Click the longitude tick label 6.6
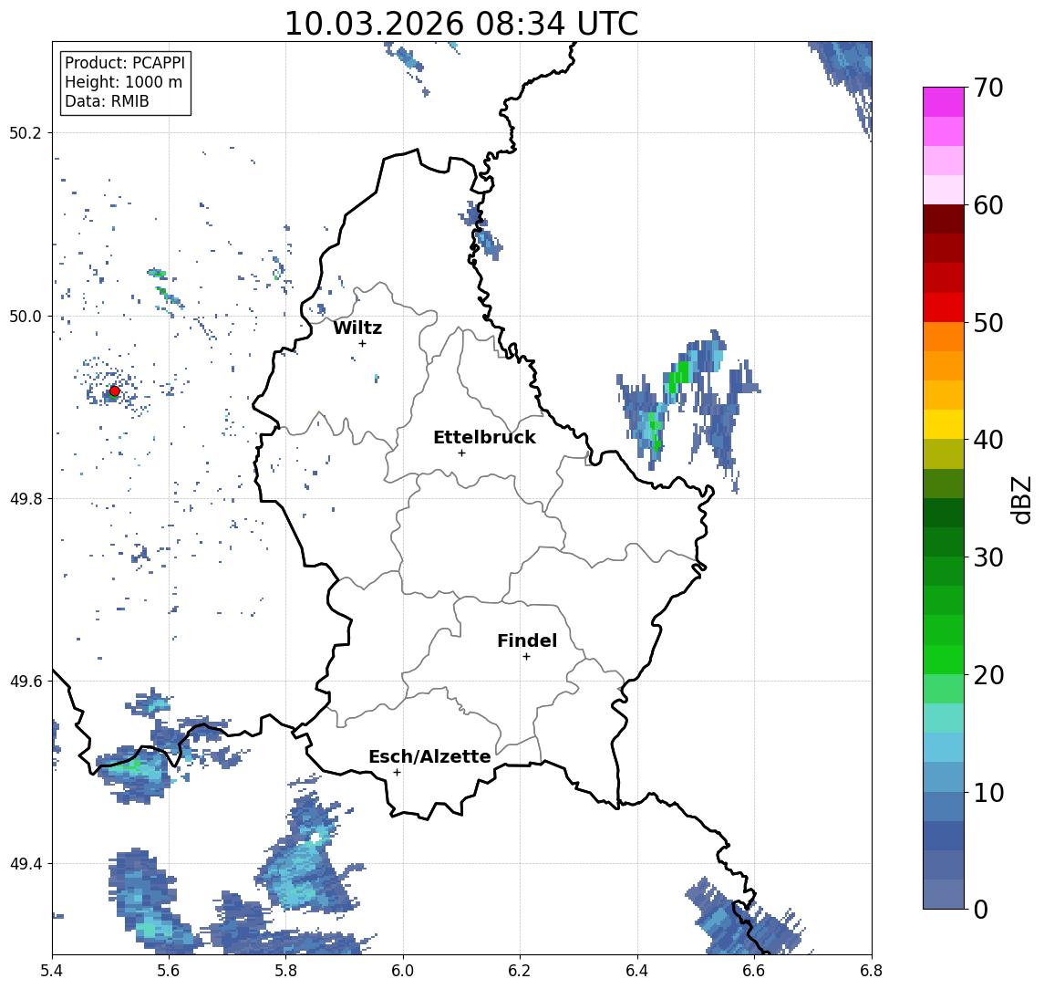Image resolution: width=1044 pixels, height=989 pixels. point(754,971)
